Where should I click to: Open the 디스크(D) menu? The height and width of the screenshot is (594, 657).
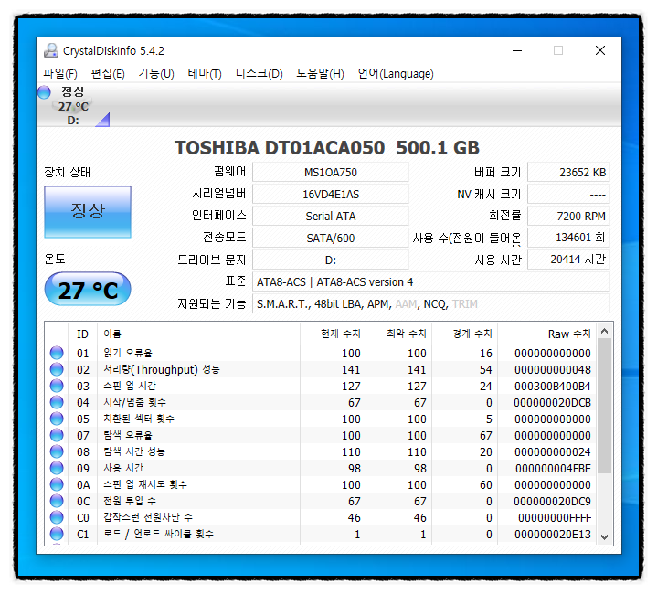pyautogui.click(x=259, y=74)
